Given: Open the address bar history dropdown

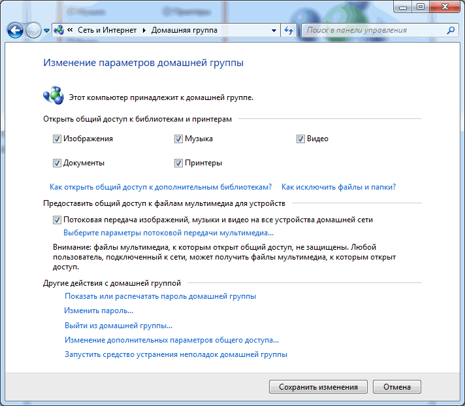Looking at the screenshot, I should pos(274,30).
